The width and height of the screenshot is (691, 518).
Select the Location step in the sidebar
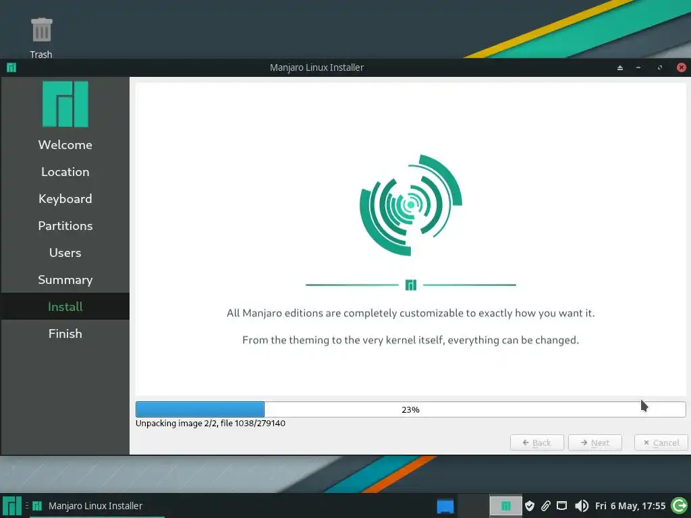65,172
